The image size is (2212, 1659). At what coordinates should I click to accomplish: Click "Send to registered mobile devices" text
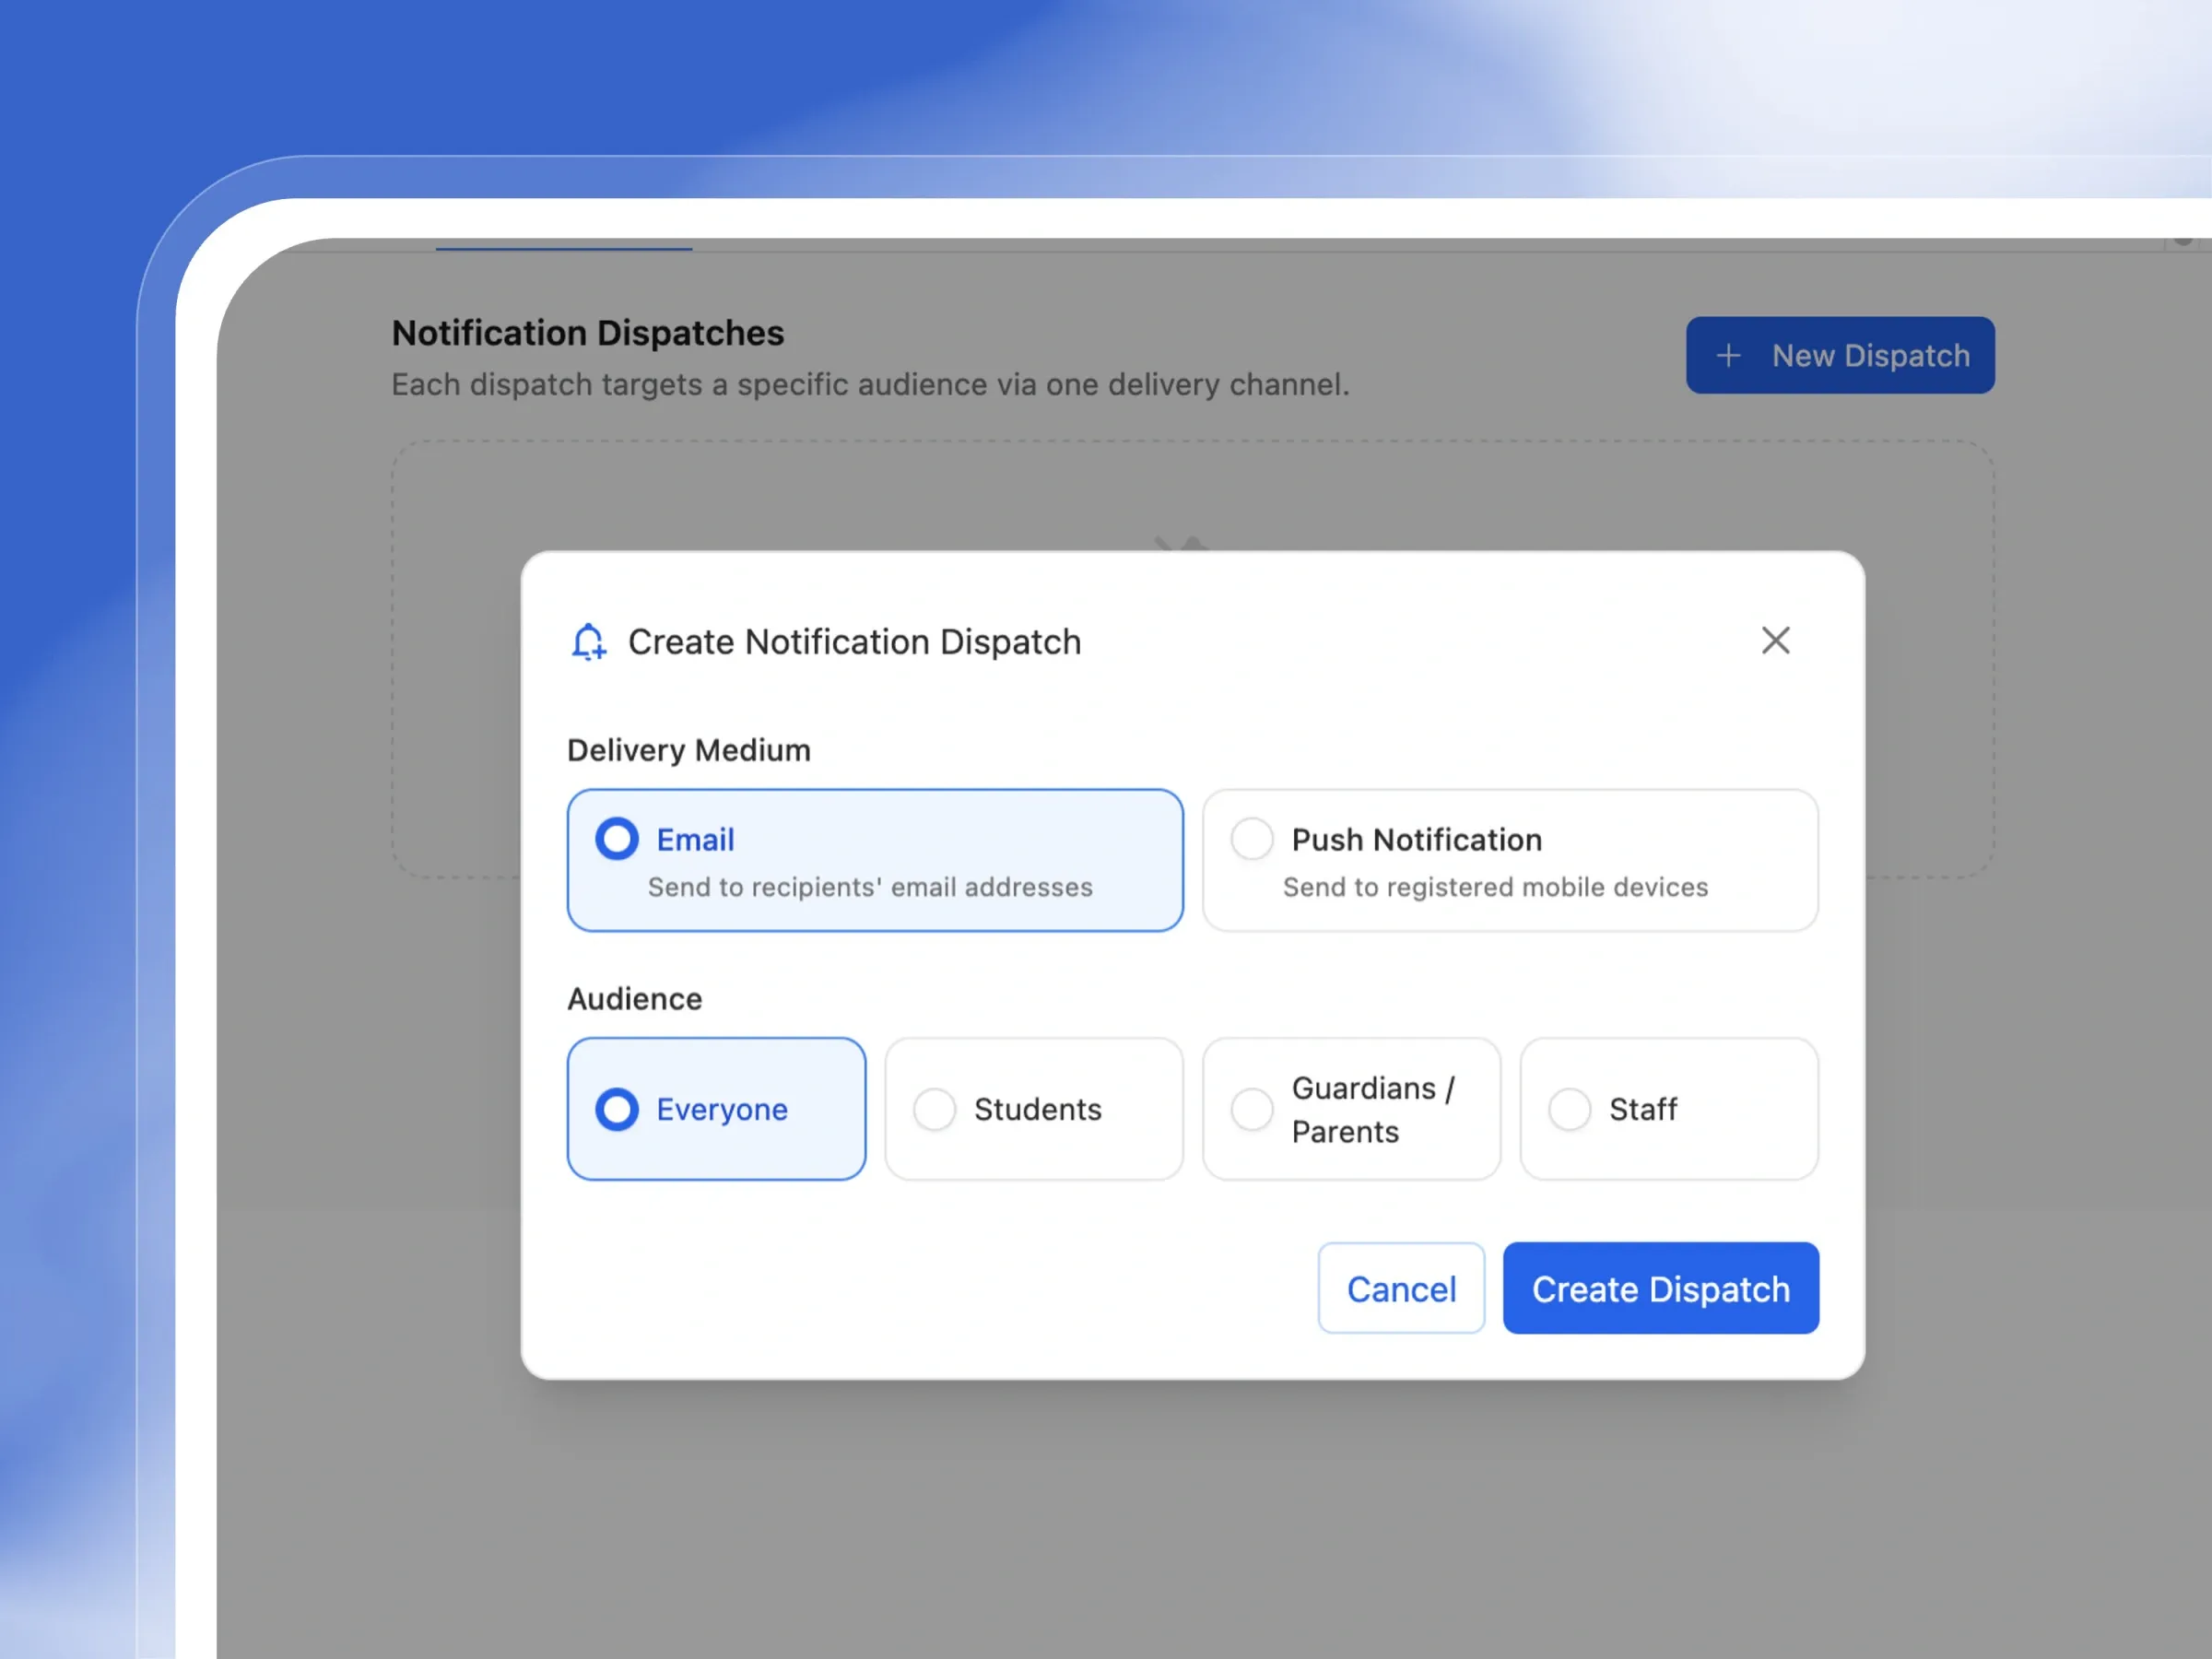pos(1495,887)
